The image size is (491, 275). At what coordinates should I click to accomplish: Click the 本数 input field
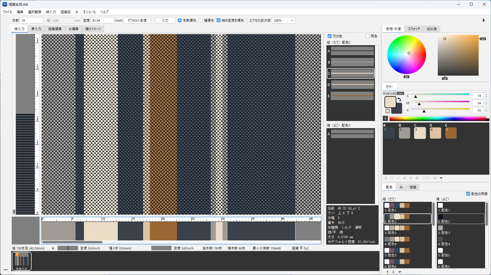click(31, 21)
